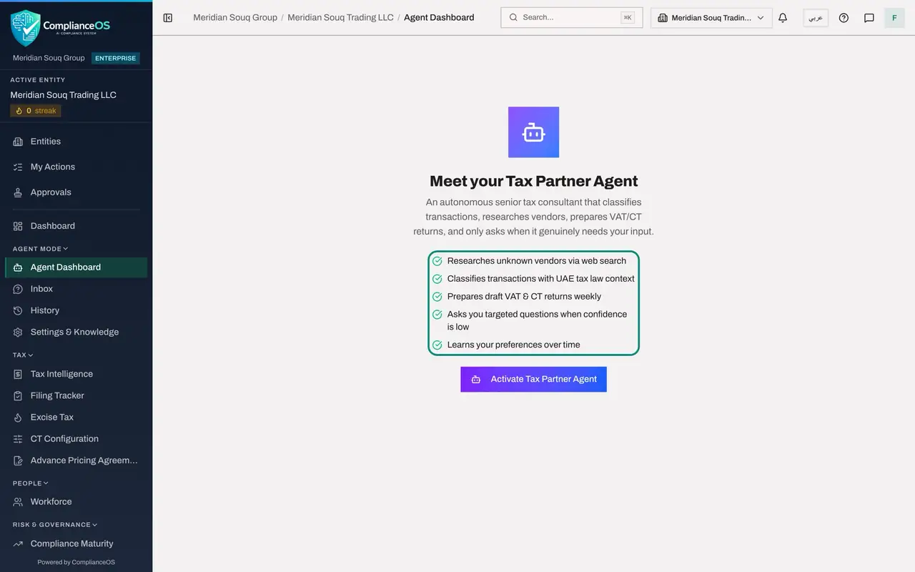Open the Filing Tracker page
915x572 pixels.
click(76, 395)
